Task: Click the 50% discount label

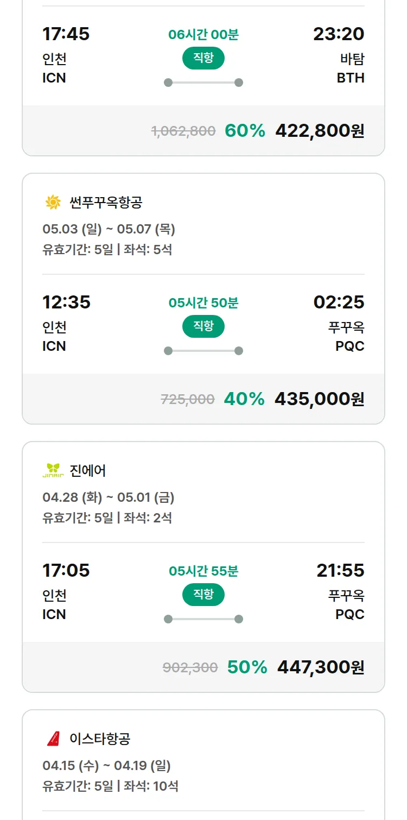Action: click(x=247, y=667)
